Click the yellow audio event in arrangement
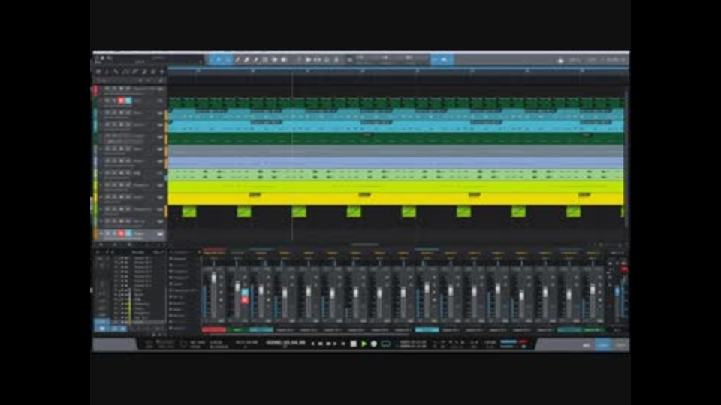The image size is (721, 405). pyautogui.click(x=396, y=199)
